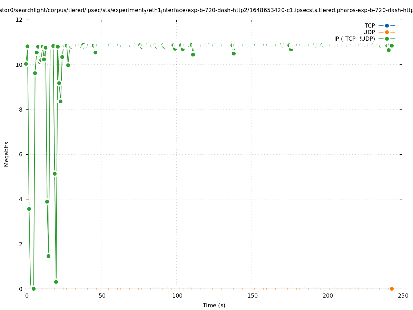This screenshot has height=310, width=413.
Task: Click the Time (s) x-axis label
Action: tap(214, 305)
